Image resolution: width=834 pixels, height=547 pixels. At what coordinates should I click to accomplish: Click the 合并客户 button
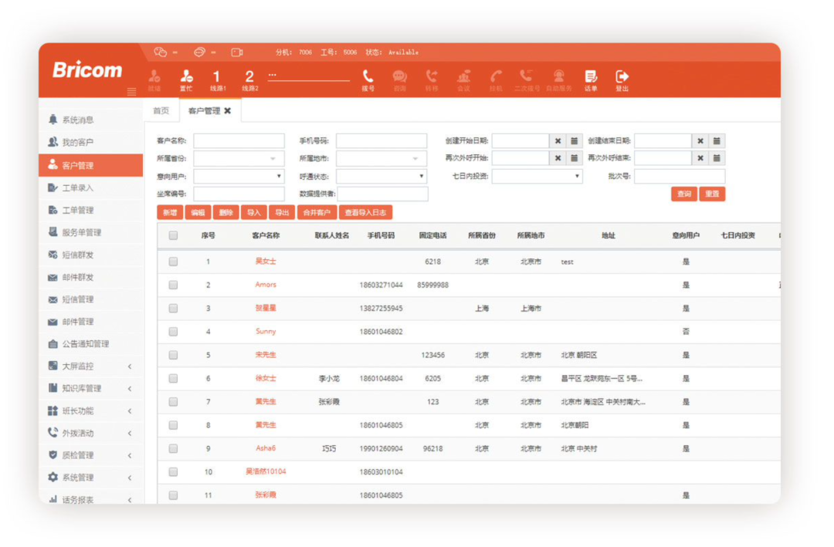[x=317, y=213]
